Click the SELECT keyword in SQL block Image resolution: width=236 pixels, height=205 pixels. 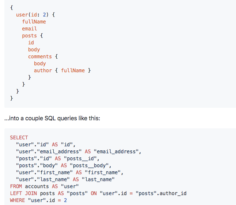point(19,138)
